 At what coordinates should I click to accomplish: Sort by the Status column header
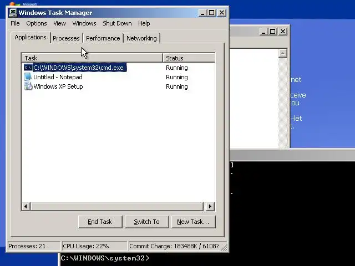coord(189,58)
